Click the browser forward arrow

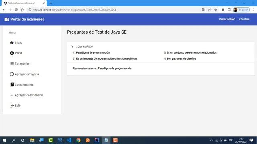[10, 10]
